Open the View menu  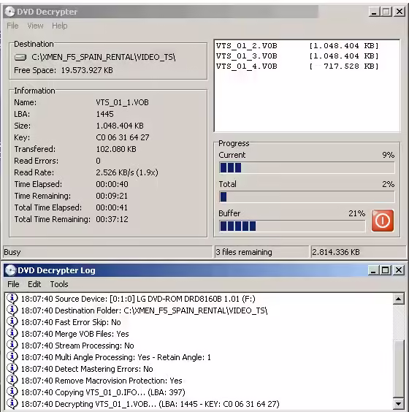click(x=35, y=26)
